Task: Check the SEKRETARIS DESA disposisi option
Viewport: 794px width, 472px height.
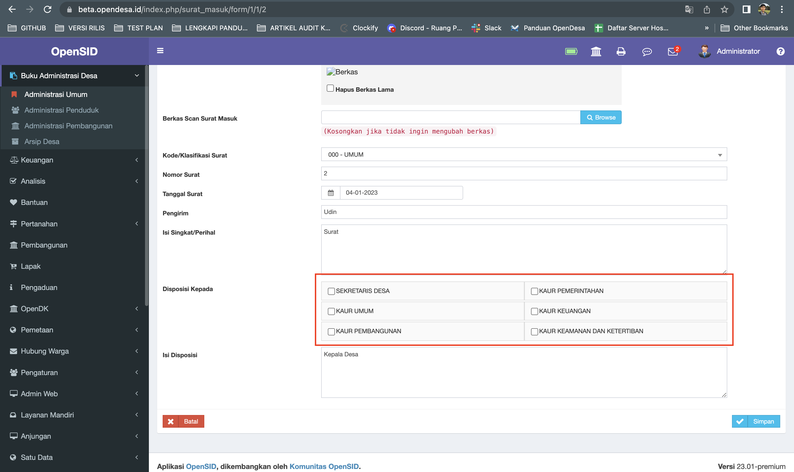Action: [331, 291]
